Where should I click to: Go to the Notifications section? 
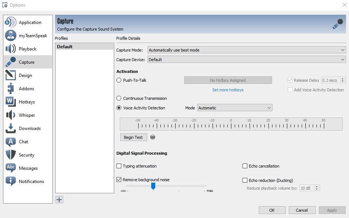[x=31, y=182]
